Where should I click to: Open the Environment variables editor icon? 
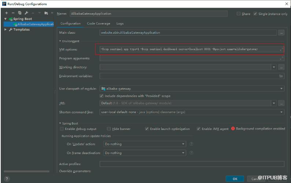coord(281,76)
